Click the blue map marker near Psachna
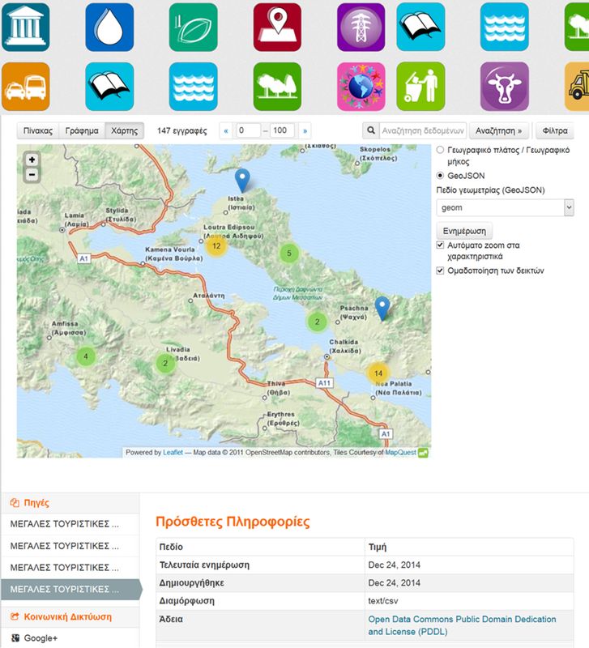Screen dimensions: 589x648 pyautogui.click(x=382, y=309)
